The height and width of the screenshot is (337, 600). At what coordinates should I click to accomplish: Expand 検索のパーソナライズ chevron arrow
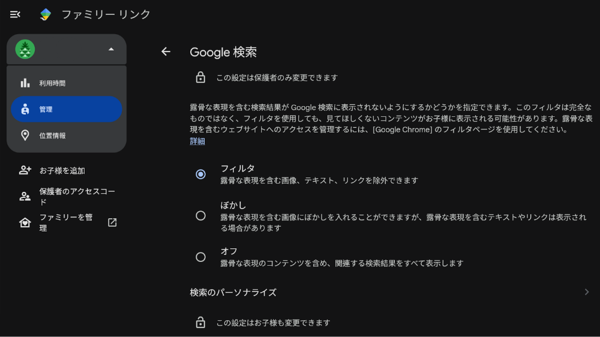click(587, 292)
